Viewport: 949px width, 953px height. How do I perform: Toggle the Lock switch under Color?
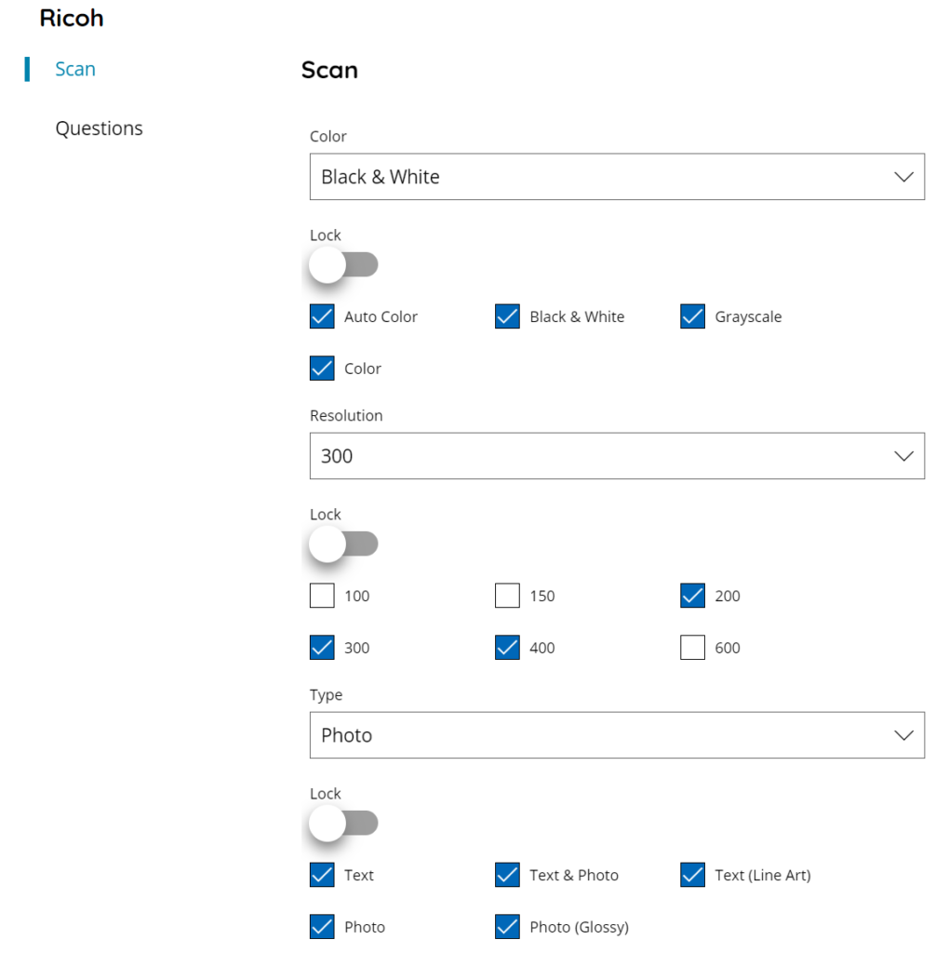(x=344, y=265)
